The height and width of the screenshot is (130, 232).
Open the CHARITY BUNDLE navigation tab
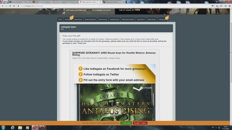click(x=103, y=19)
